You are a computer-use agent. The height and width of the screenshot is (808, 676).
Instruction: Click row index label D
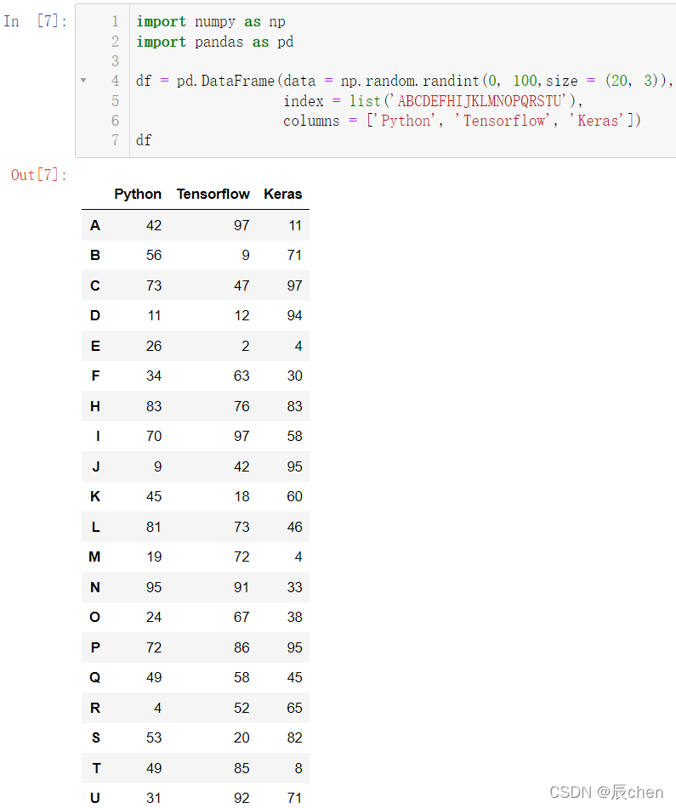coord(95,315)
